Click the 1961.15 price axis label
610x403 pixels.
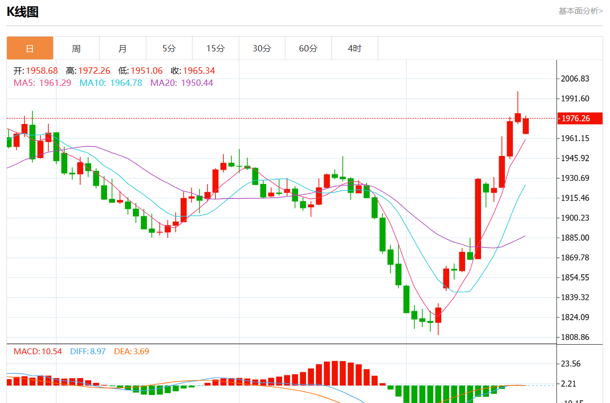tap(575, 138)
